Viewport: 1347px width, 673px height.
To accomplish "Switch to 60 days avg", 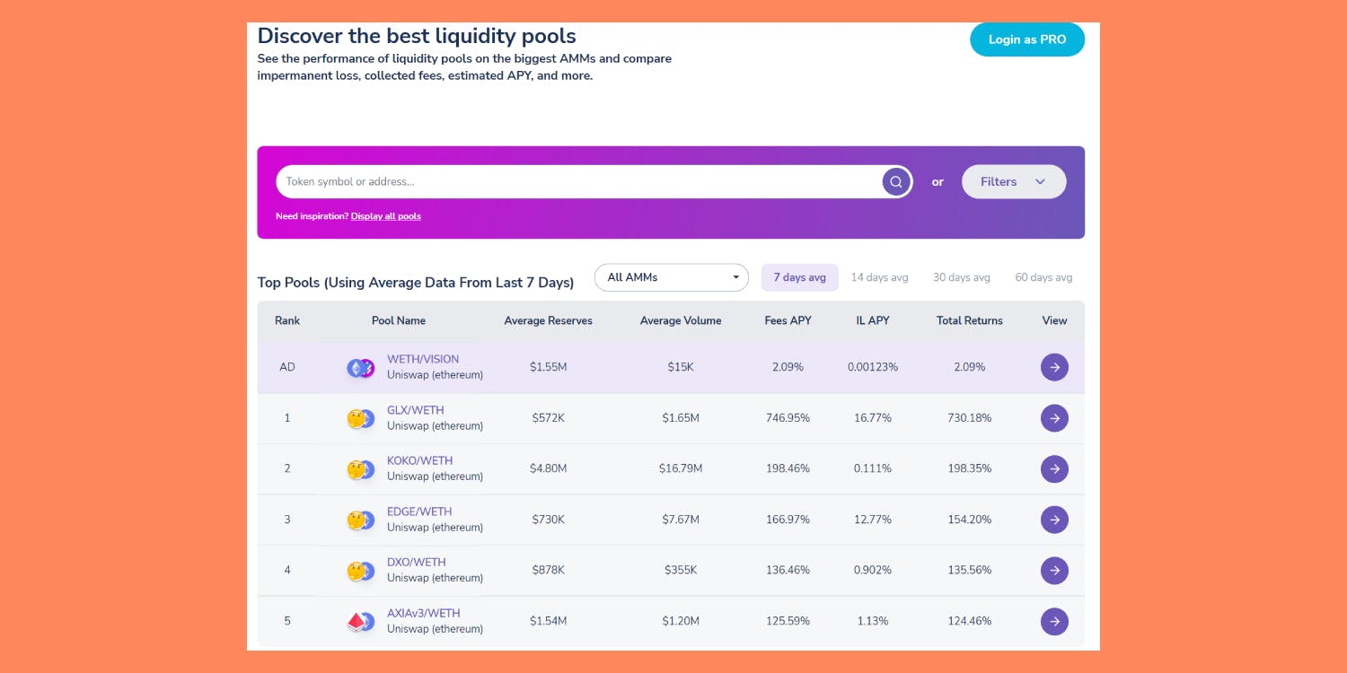I will coord(1043,277).
